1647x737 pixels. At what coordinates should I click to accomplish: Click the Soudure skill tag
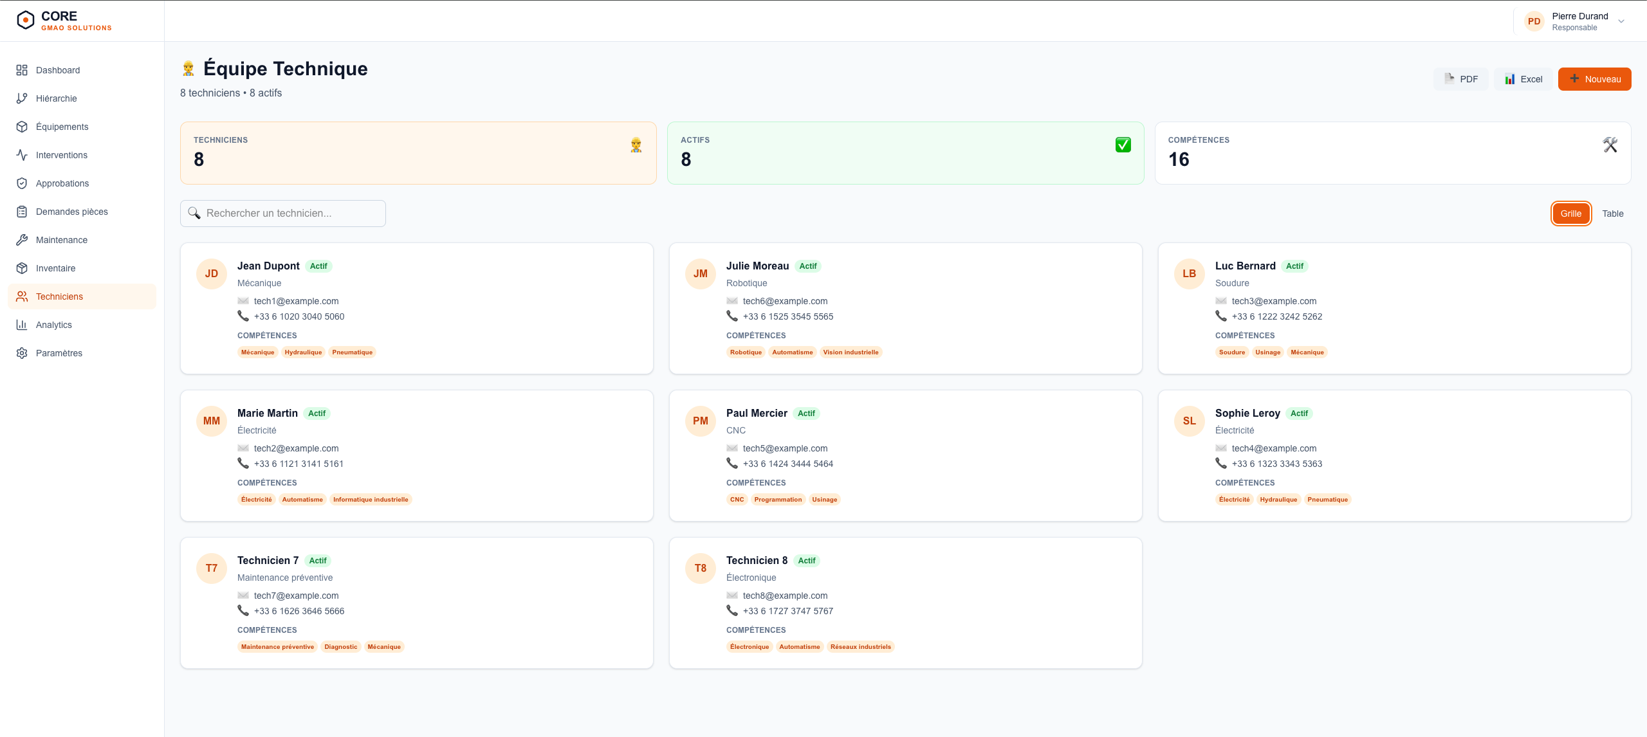pos(1232,352)
